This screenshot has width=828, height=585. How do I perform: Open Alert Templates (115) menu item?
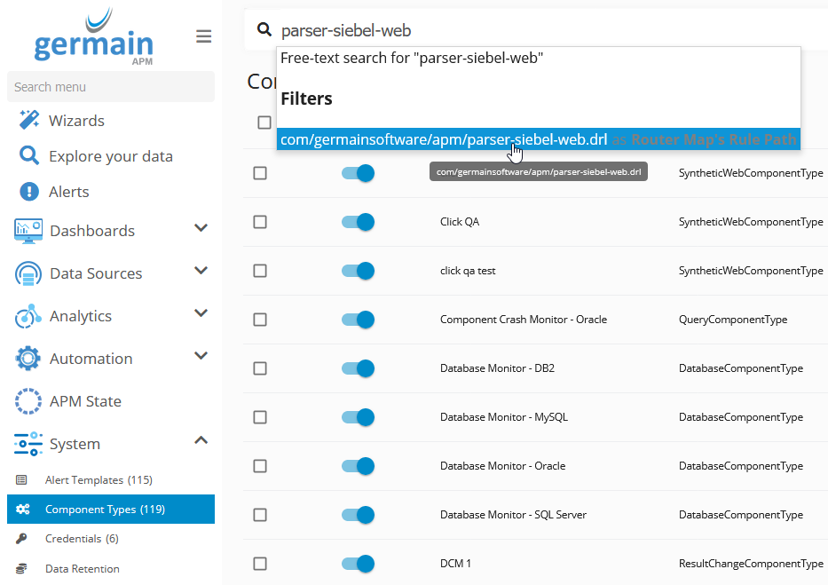[98, 480]
